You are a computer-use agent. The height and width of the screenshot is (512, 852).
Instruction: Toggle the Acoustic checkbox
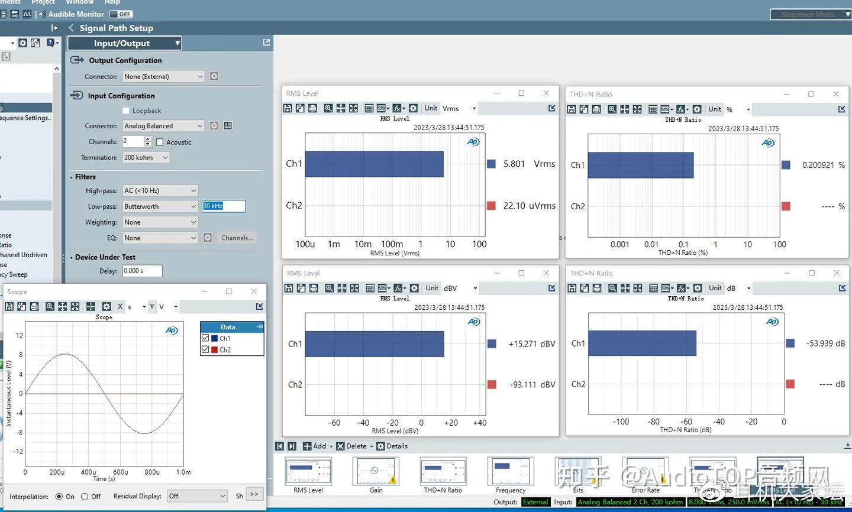pos(160,142)
